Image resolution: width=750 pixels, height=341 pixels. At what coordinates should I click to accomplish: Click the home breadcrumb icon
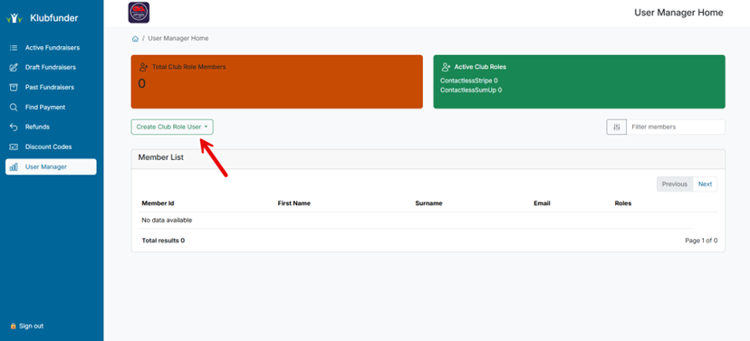[x=135, y=39]
